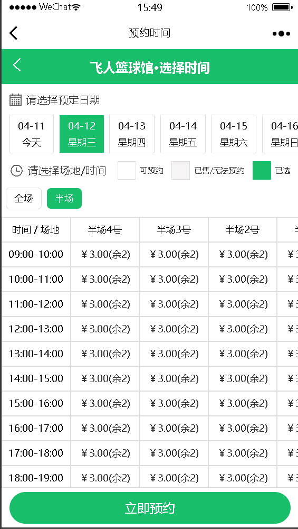The image size is (298, 529).
Task: Tap the white 可预约 legend swatch
Action: pyautogui.click(x=127, y=170)
